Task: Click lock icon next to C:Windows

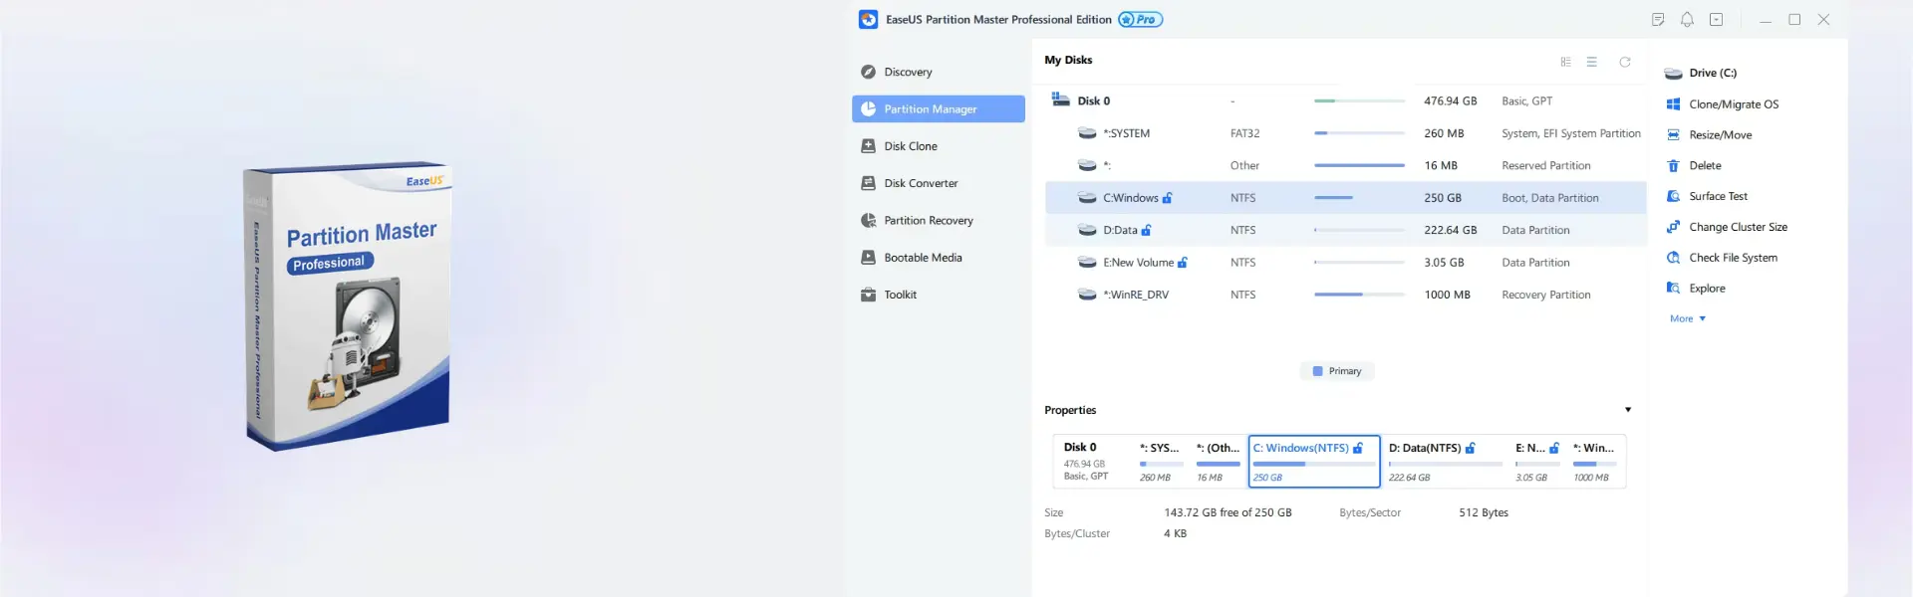Action: click(1168, 198)
